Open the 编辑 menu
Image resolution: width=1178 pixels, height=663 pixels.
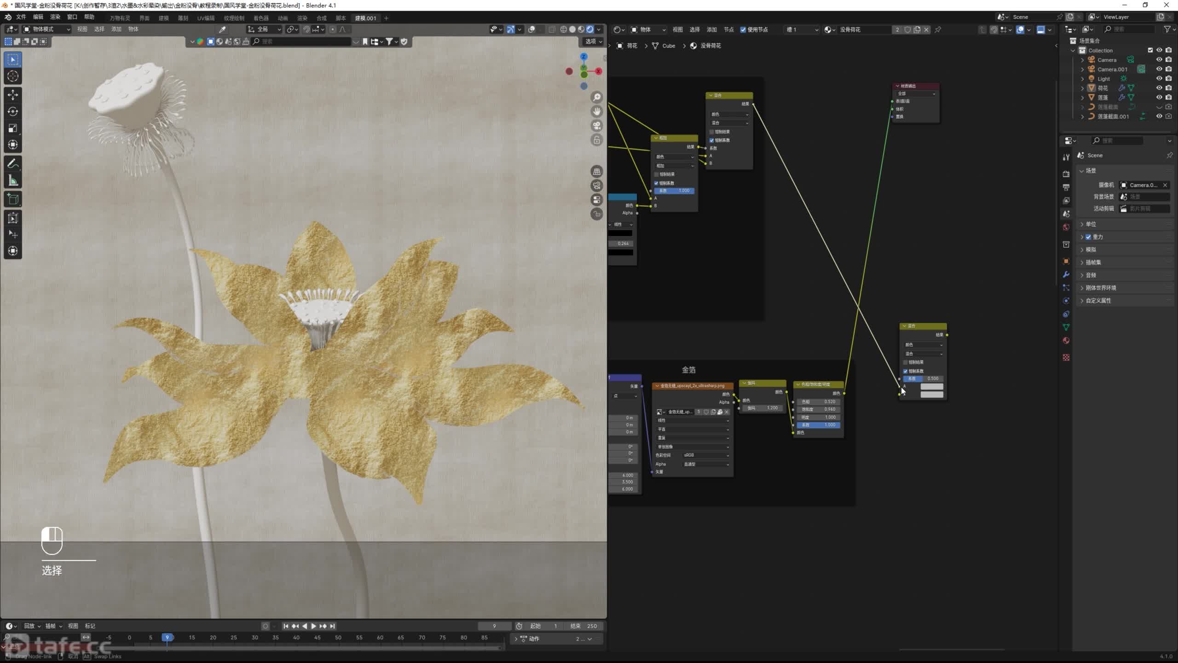(38, 17)
